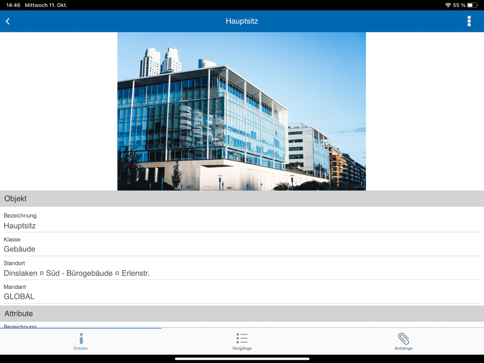
Task: Tap the Mandant value GLOBAL
Action: pyautogui.click(x=19, y=296)
